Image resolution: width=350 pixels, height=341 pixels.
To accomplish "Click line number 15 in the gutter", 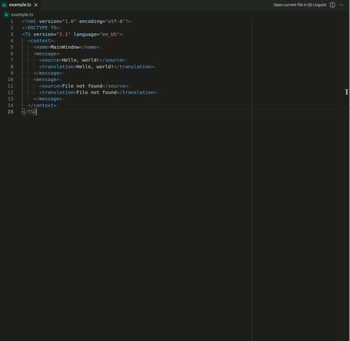I will 10,112.
